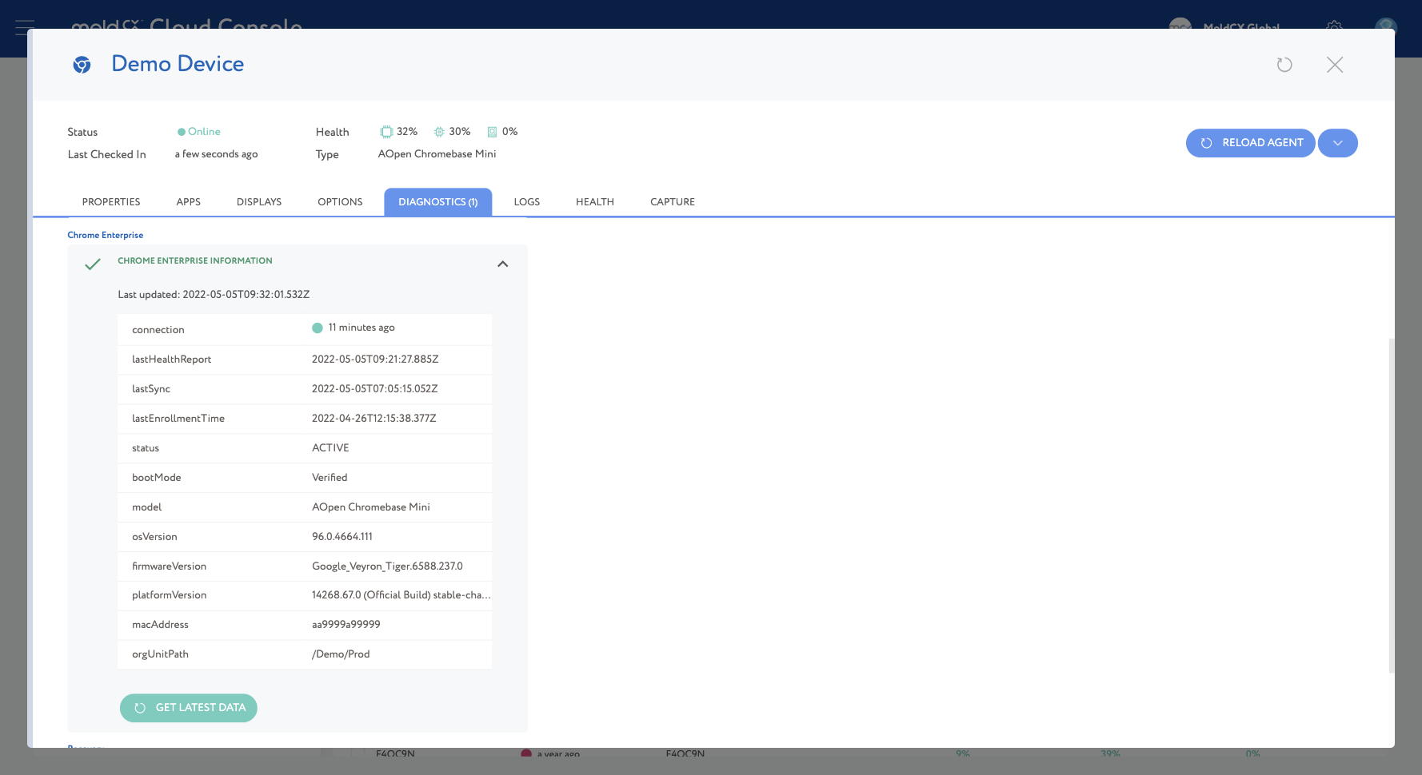Screen dimensions: 1422x775
Task: Click the green Online status indicator
Action: click(199, 132)
